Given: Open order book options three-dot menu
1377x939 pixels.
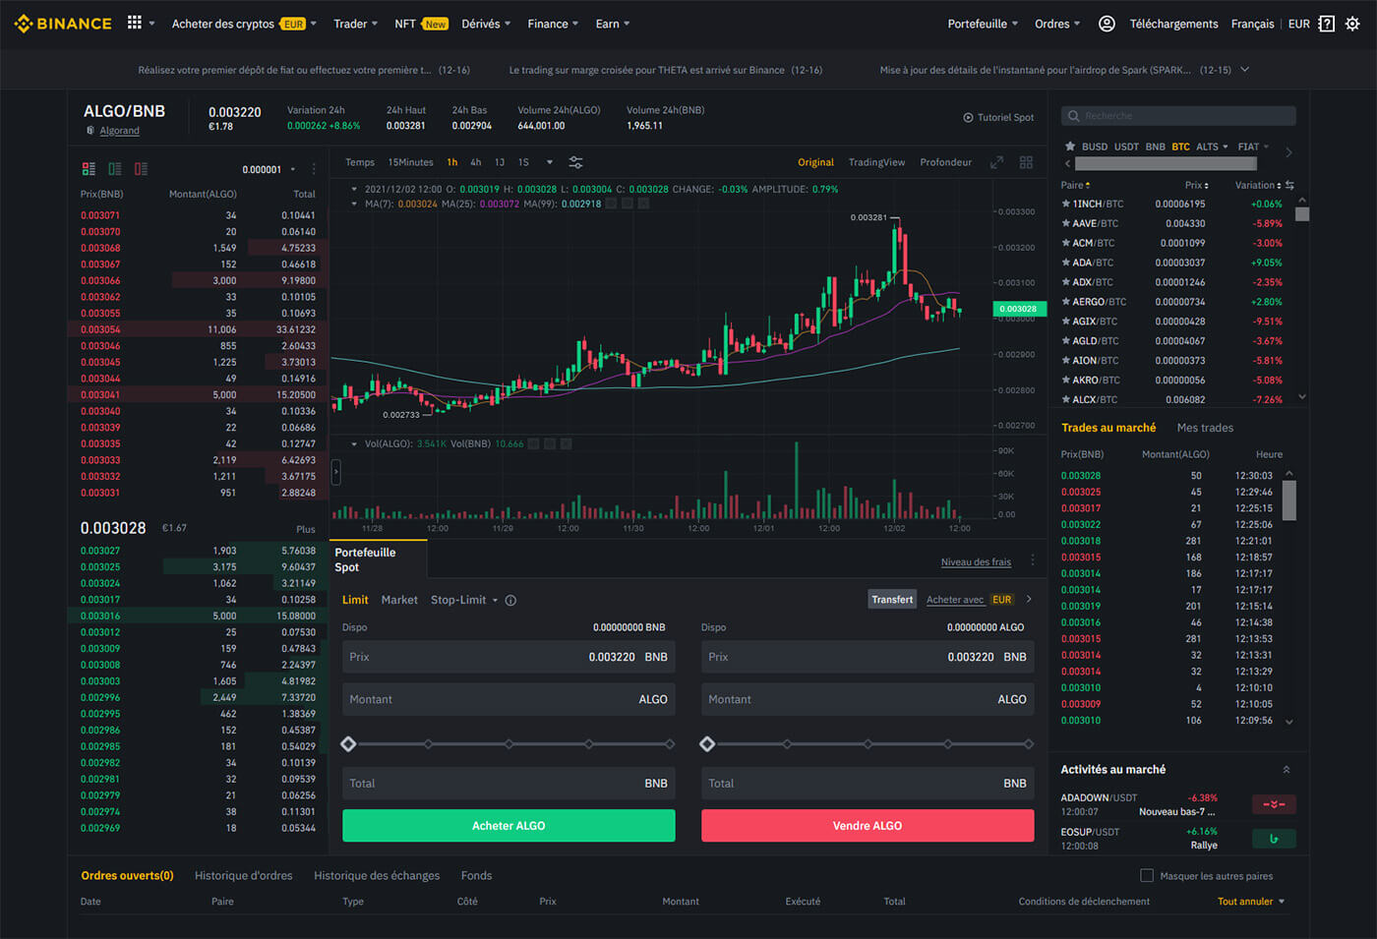Looking at the screenshot, I should [314, 169].
